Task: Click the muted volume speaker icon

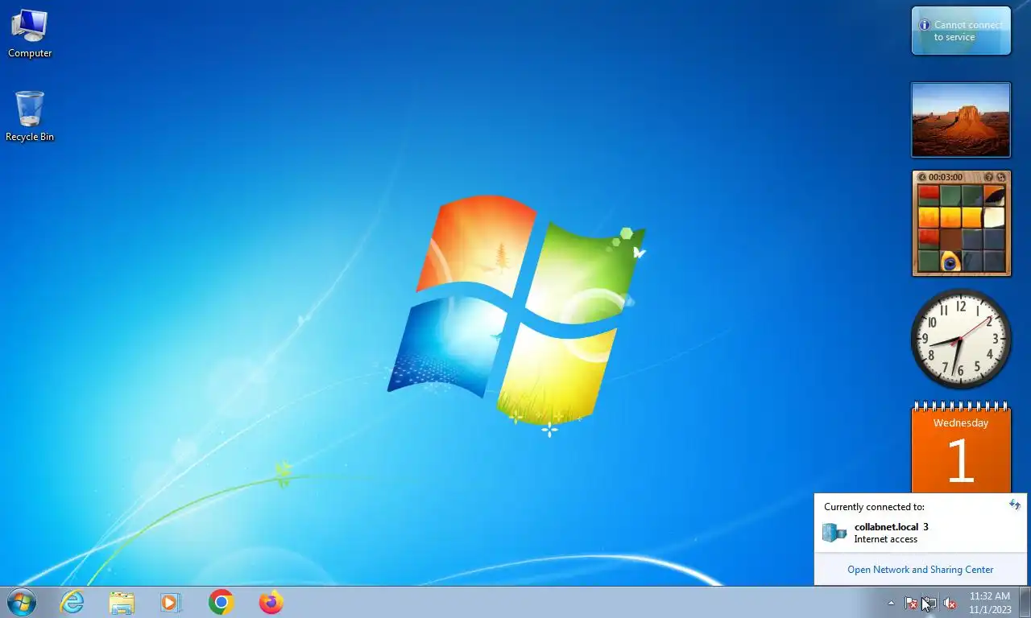Action: tap(950, 603)
